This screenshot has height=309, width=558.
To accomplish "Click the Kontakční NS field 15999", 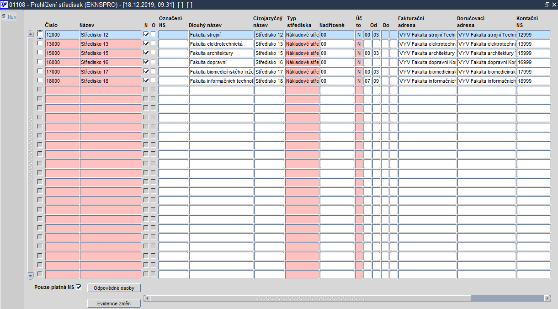I will [x=534, y=53].
